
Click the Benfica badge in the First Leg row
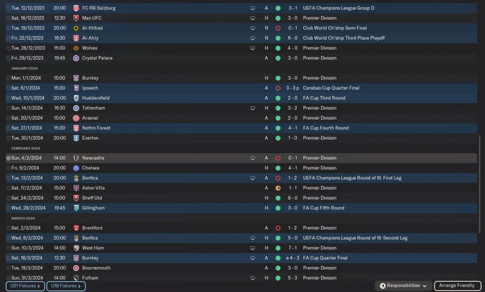point(76,178)
